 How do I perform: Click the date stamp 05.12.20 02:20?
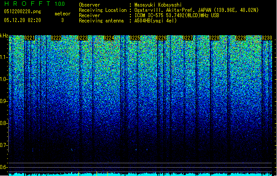[22, 20]
